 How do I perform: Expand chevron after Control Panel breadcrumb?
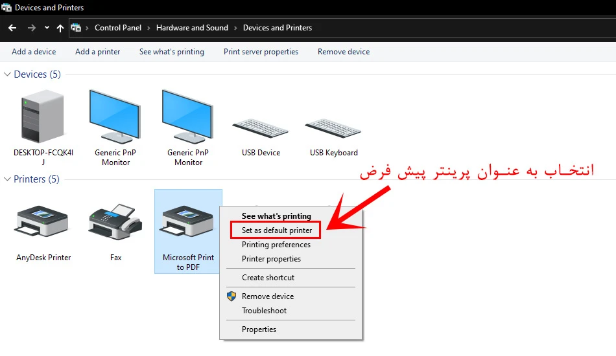coord(149,28)
